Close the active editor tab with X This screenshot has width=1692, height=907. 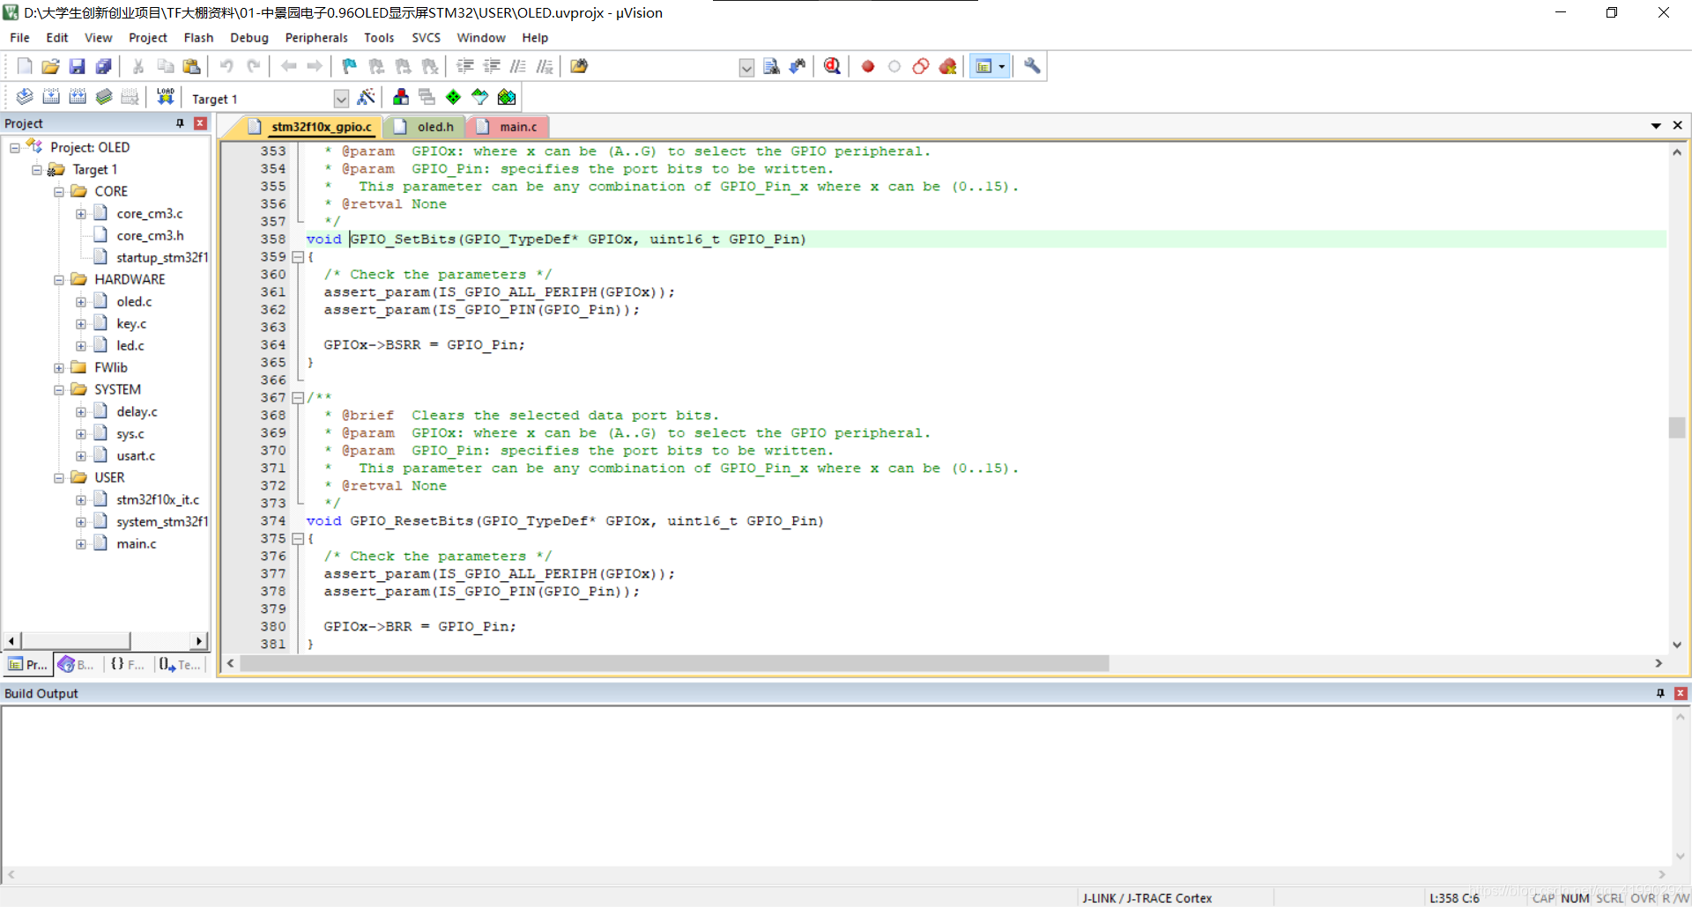coord(1678,126)
